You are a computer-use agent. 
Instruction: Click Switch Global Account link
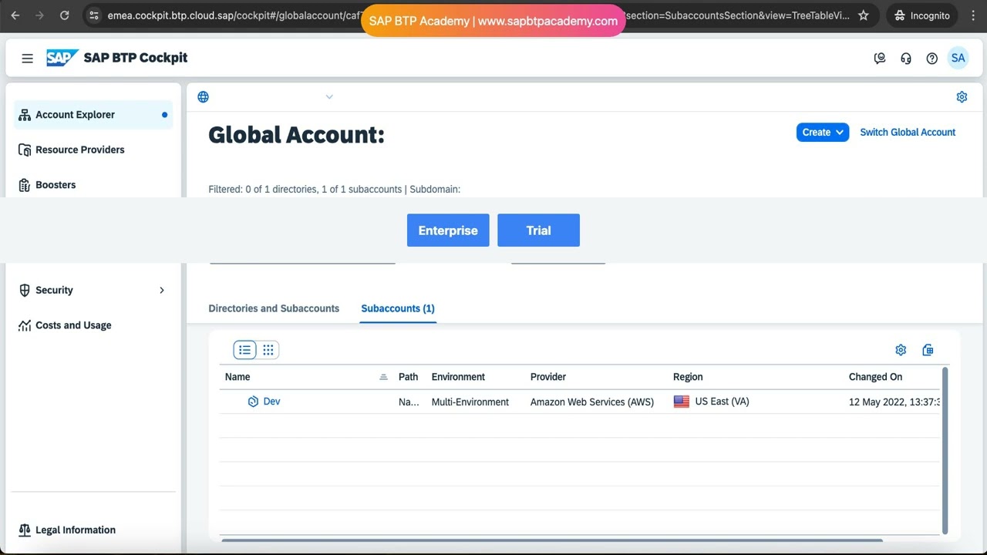click(908, 132)
